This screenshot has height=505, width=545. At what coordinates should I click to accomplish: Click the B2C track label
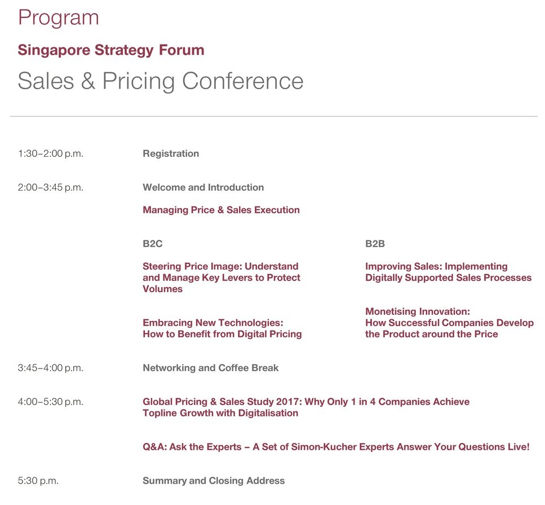point(153,244)
